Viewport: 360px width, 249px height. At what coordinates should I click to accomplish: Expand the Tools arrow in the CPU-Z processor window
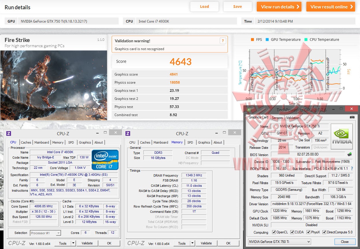pyautogui.click(x=73, y=243)
